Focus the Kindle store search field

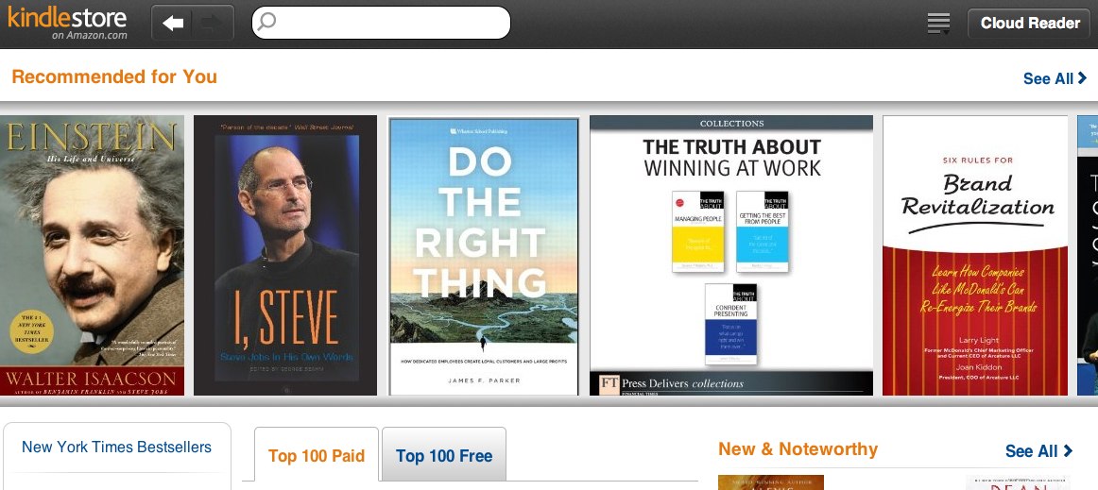pyautogui.click(x=381, y=23)
